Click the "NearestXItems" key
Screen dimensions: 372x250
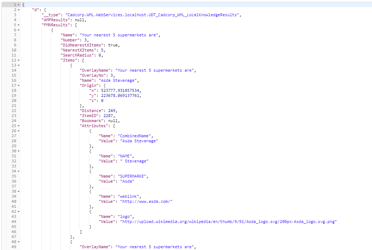click(78, 50)
